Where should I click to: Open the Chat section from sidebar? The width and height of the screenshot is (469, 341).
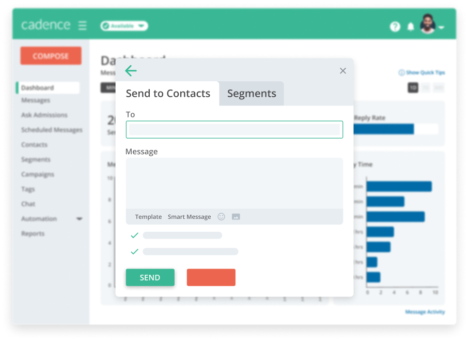click(x=28, y=204)
